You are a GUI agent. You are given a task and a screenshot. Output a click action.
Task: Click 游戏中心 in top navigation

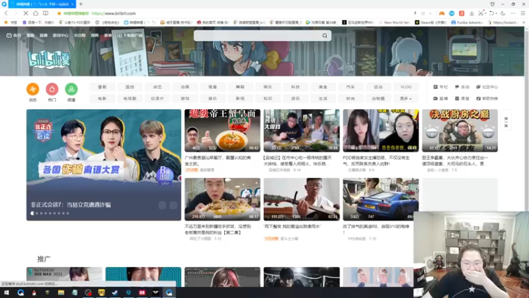click(60, 35)
